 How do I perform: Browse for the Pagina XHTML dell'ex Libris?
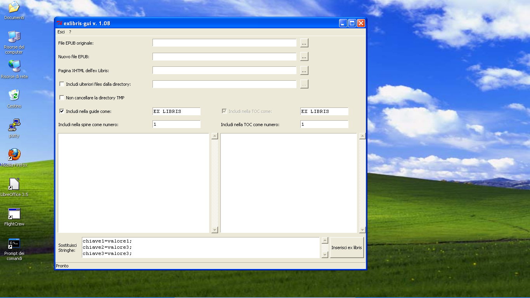click(x=304, y=71)
